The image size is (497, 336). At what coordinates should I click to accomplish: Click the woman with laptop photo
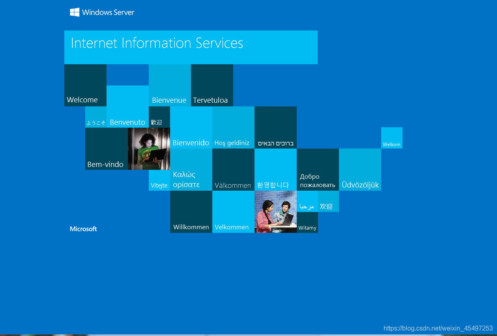tap(149, 149)
